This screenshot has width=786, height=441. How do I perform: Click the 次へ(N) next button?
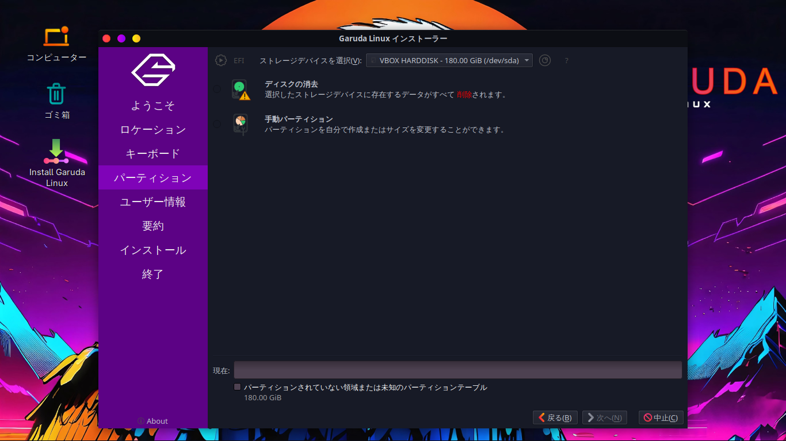(605, 417)
